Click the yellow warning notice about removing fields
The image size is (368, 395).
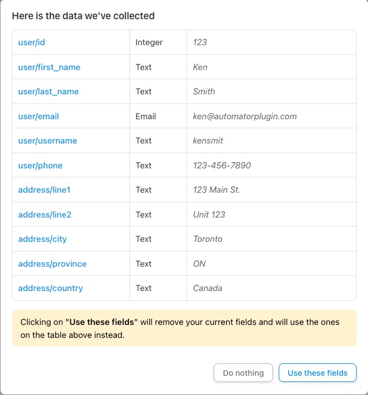[x=184, y=328]
